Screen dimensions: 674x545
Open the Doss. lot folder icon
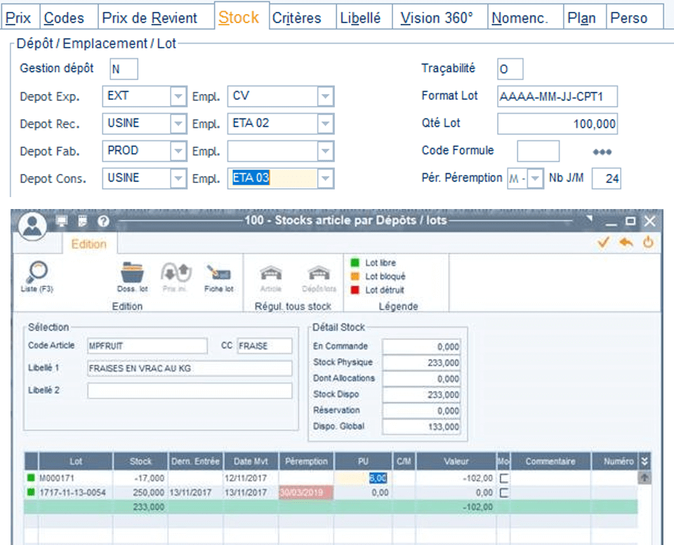[x=132, y=272]
